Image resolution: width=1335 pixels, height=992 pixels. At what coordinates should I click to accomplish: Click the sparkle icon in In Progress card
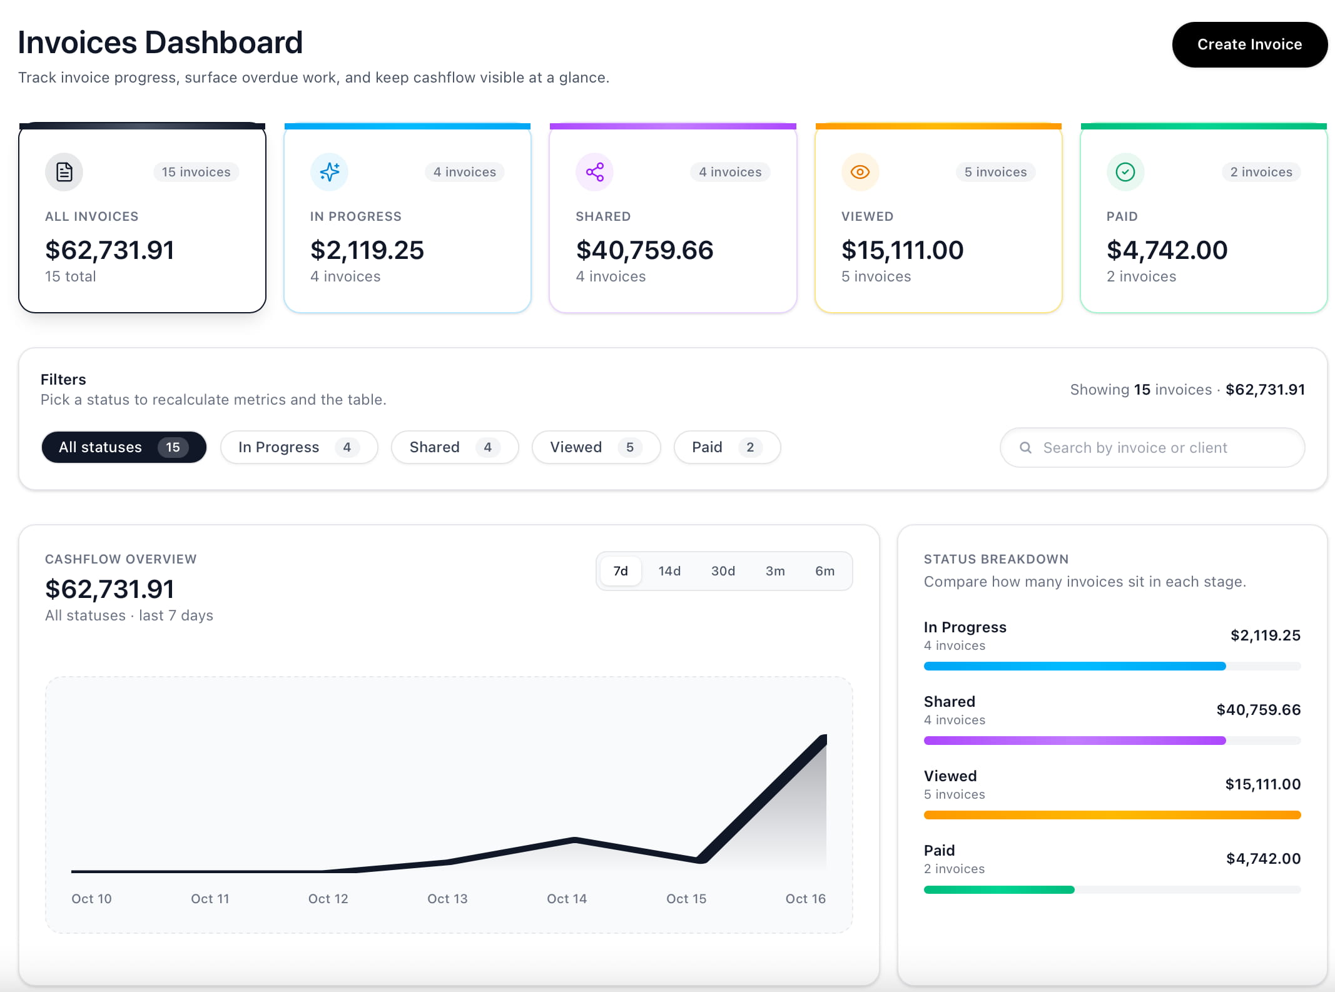click(x=329, y=172)
